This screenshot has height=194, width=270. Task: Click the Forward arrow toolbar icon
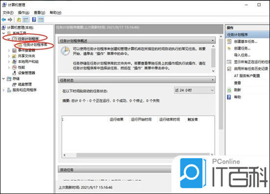pyautogui.click(x=10, y=20)
